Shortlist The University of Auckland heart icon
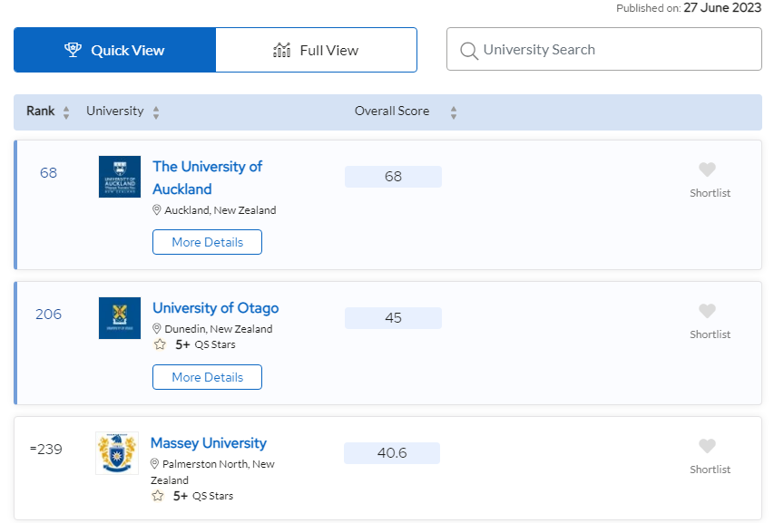Screen dimensions: 774x523 708,169
